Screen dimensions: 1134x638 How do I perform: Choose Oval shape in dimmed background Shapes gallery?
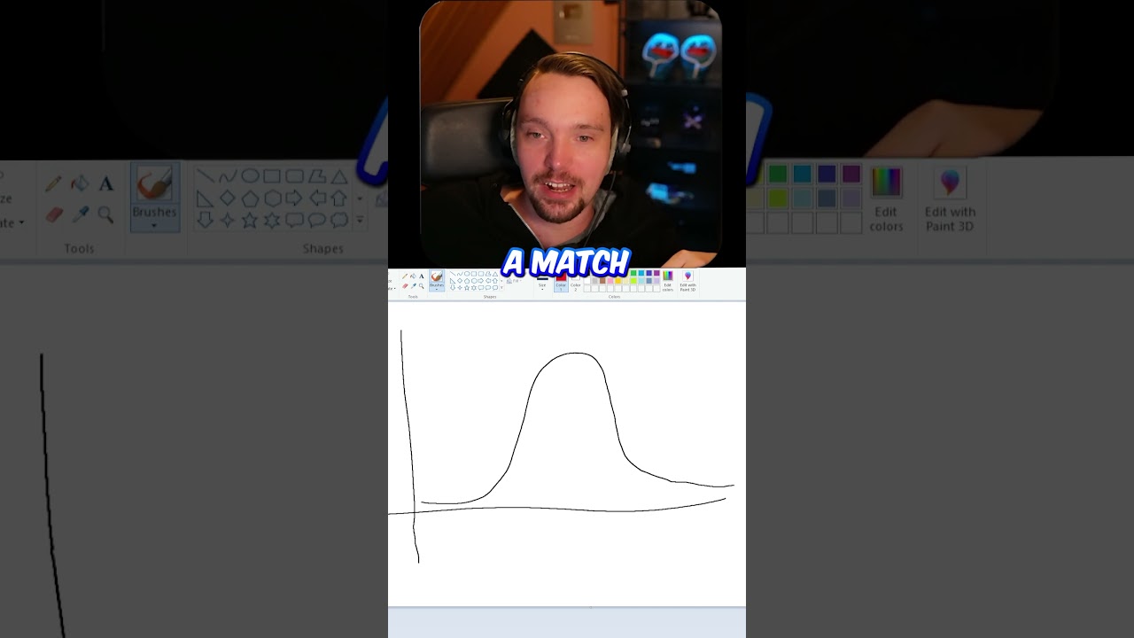250,175
